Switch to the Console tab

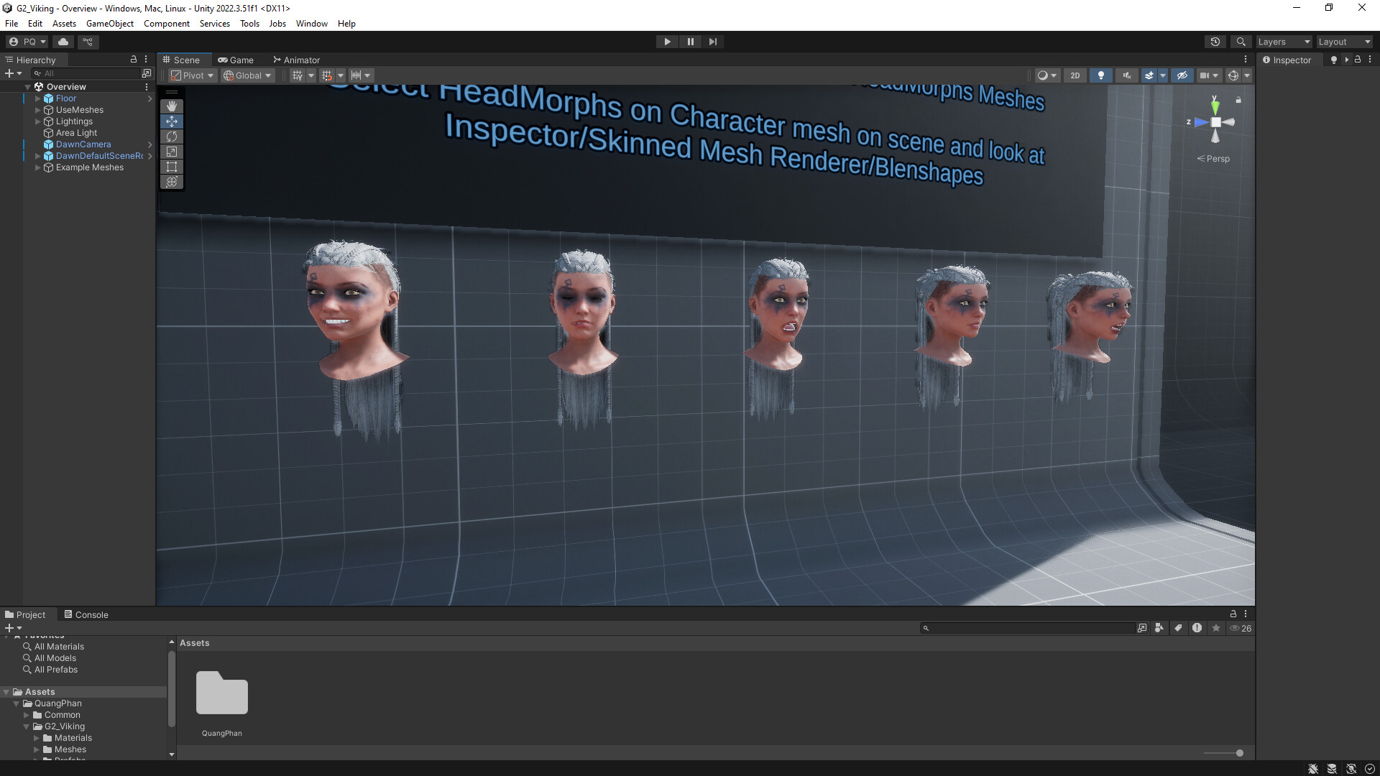86,614
